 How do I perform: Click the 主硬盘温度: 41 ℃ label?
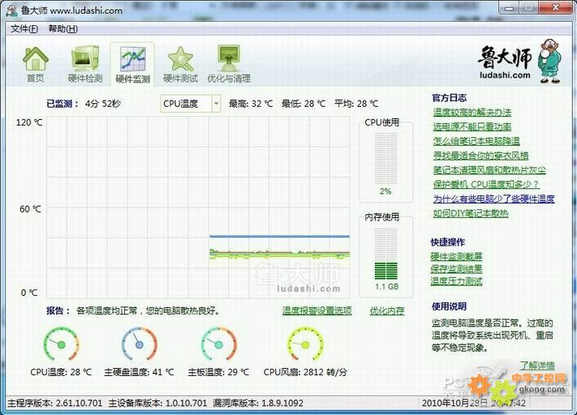click(139, 372)
